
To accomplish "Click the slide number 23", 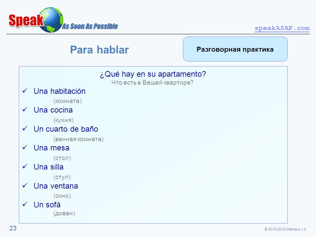I will tap(13, 228).
